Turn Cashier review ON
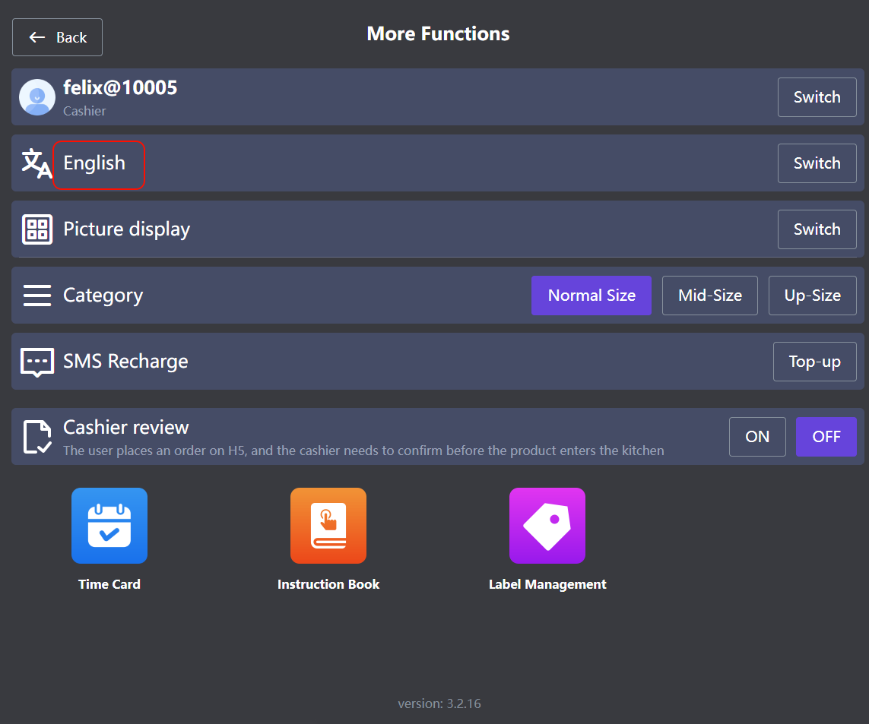Screen dimensions: 869x724 [757, 437]
